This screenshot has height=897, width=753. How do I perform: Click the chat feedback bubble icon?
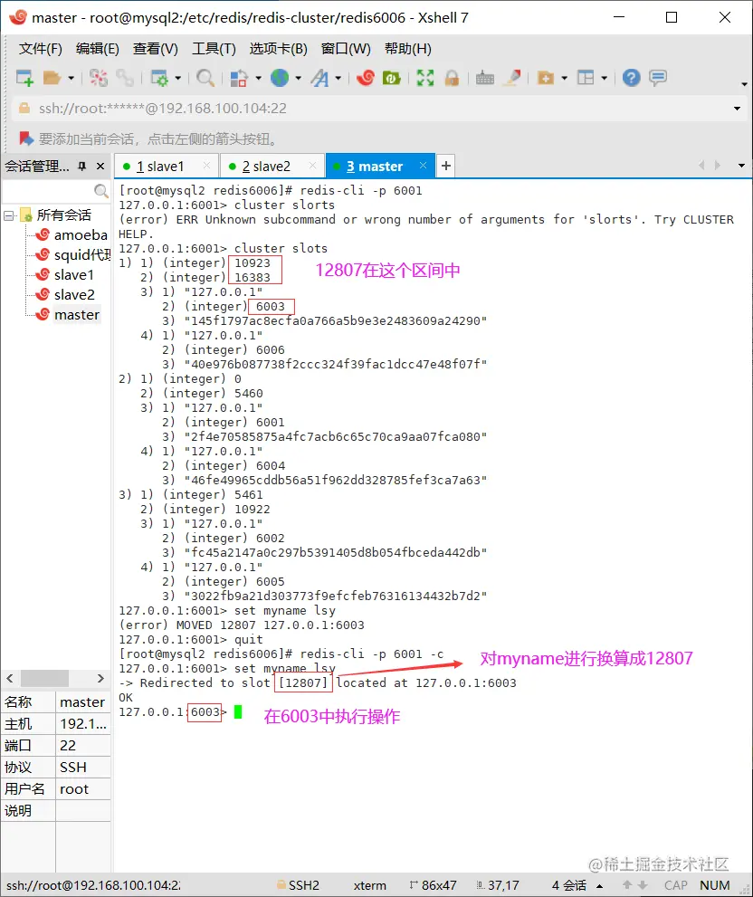coord(657,78)
